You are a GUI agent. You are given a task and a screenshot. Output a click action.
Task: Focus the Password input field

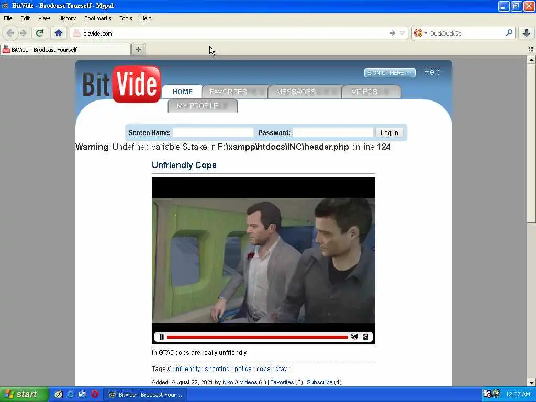(x=332, y=132)
